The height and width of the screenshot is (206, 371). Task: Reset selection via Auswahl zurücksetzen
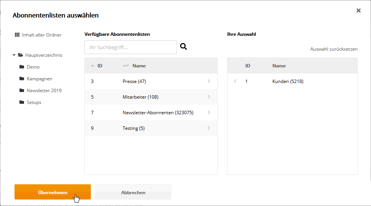click(334, 49)
